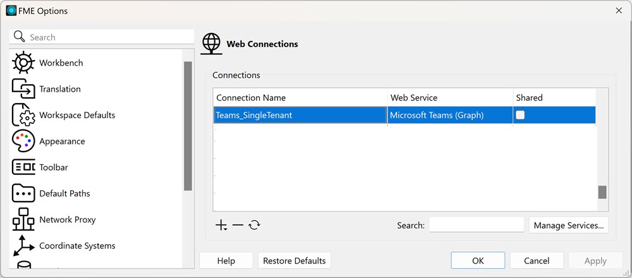The image size is (632, 278).
Task: Click the Network Proxy icon
Action: (x=23, y=220)
